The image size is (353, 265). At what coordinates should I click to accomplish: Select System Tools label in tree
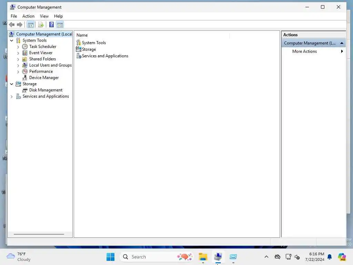pos(34,40)
